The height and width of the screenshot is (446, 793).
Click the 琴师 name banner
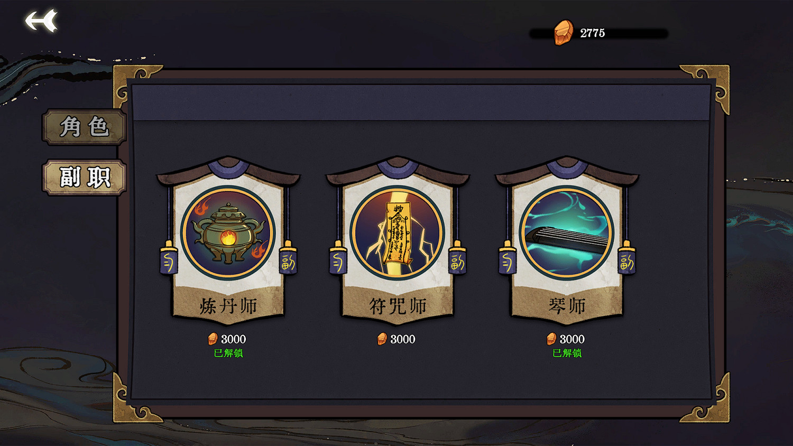pyautogui.click(x=567, y=305)
